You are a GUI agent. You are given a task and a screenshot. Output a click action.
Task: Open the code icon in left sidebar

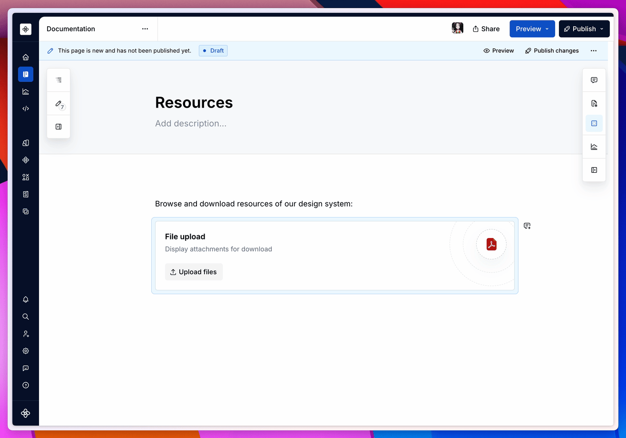26,109
